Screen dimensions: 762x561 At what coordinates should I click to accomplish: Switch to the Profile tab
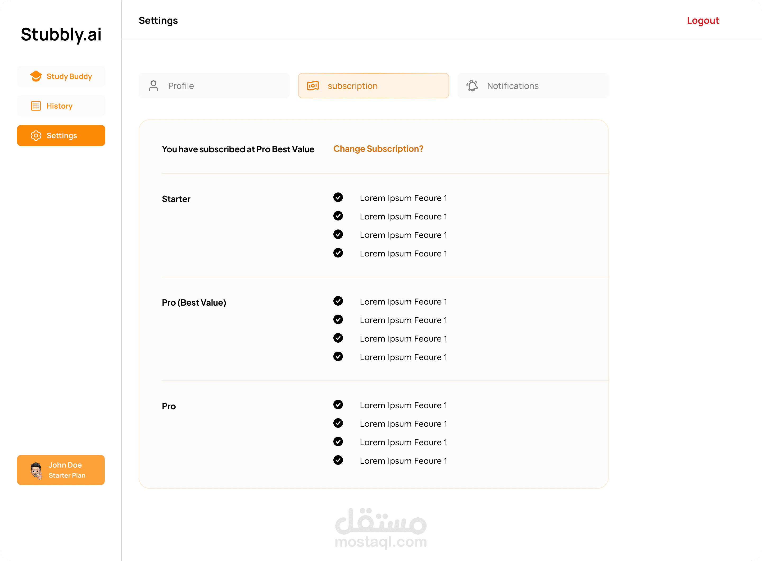[x=214, y=86]
